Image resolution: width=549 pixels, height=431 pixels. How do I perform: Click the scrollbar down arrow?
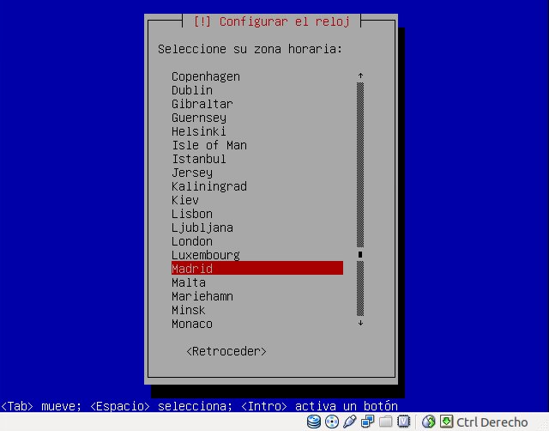point(360,323)
